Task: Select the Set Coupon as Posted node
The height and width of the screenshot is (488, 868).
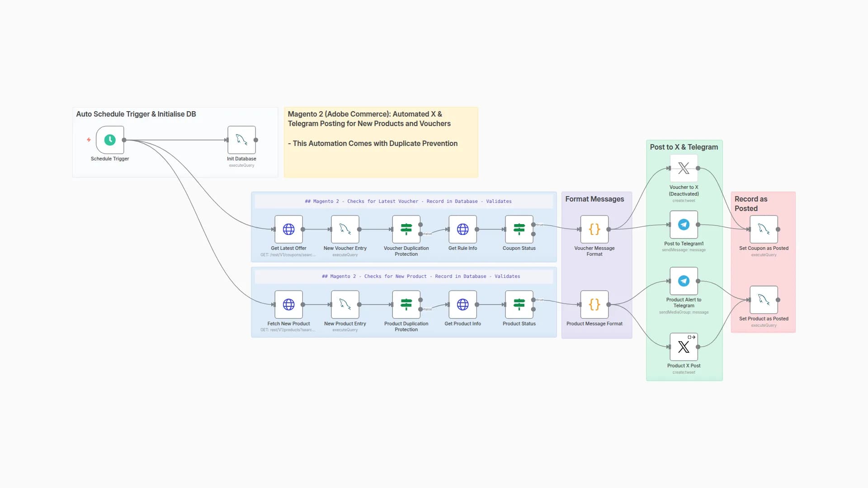Action: (764, 230)
